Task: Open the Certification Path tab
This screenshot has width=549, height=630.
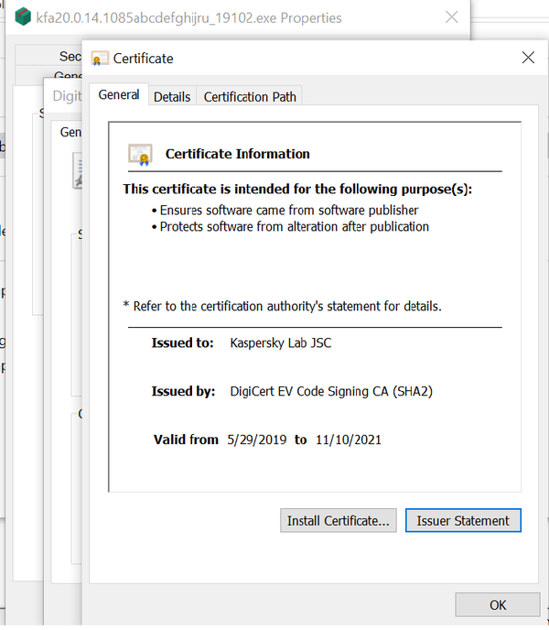Action: point(250,97)
